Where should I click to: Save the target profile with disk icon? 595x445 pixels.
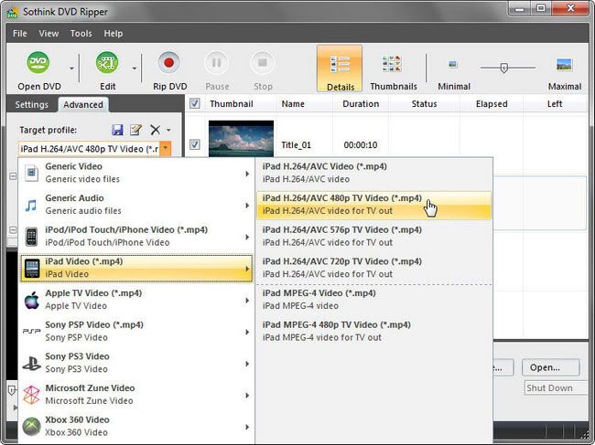117,131
